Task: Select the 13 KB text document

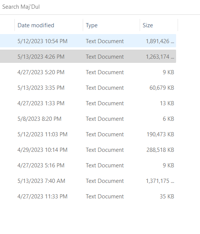Action: (x=88, y=103)
